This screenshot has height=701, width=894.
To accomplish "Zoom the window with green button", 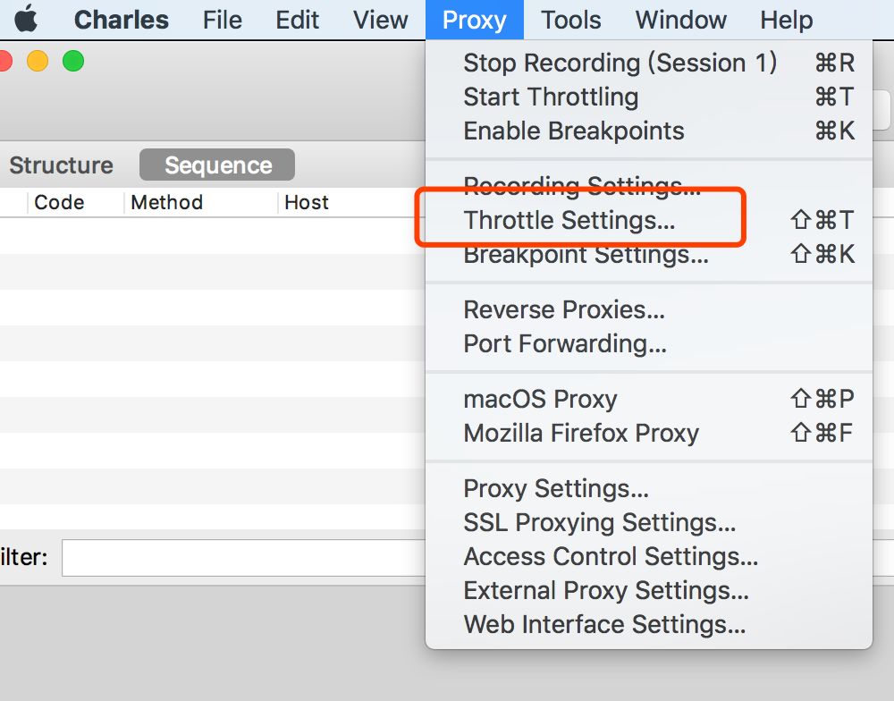I will coord(73,61).
